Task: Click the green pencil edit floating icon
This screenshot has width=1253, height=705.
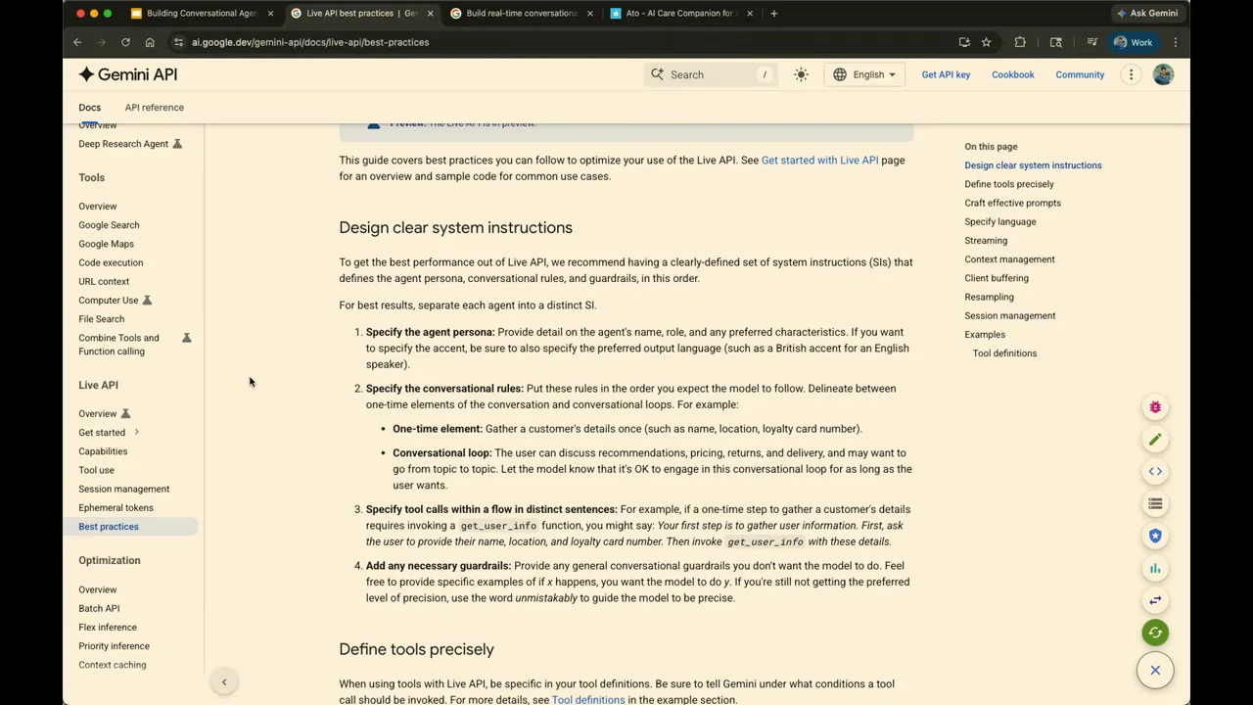Action: pos(1155,440)
